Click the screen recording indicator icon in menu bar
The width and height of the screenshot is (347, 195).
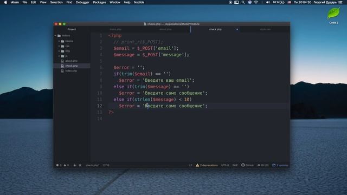230,2
